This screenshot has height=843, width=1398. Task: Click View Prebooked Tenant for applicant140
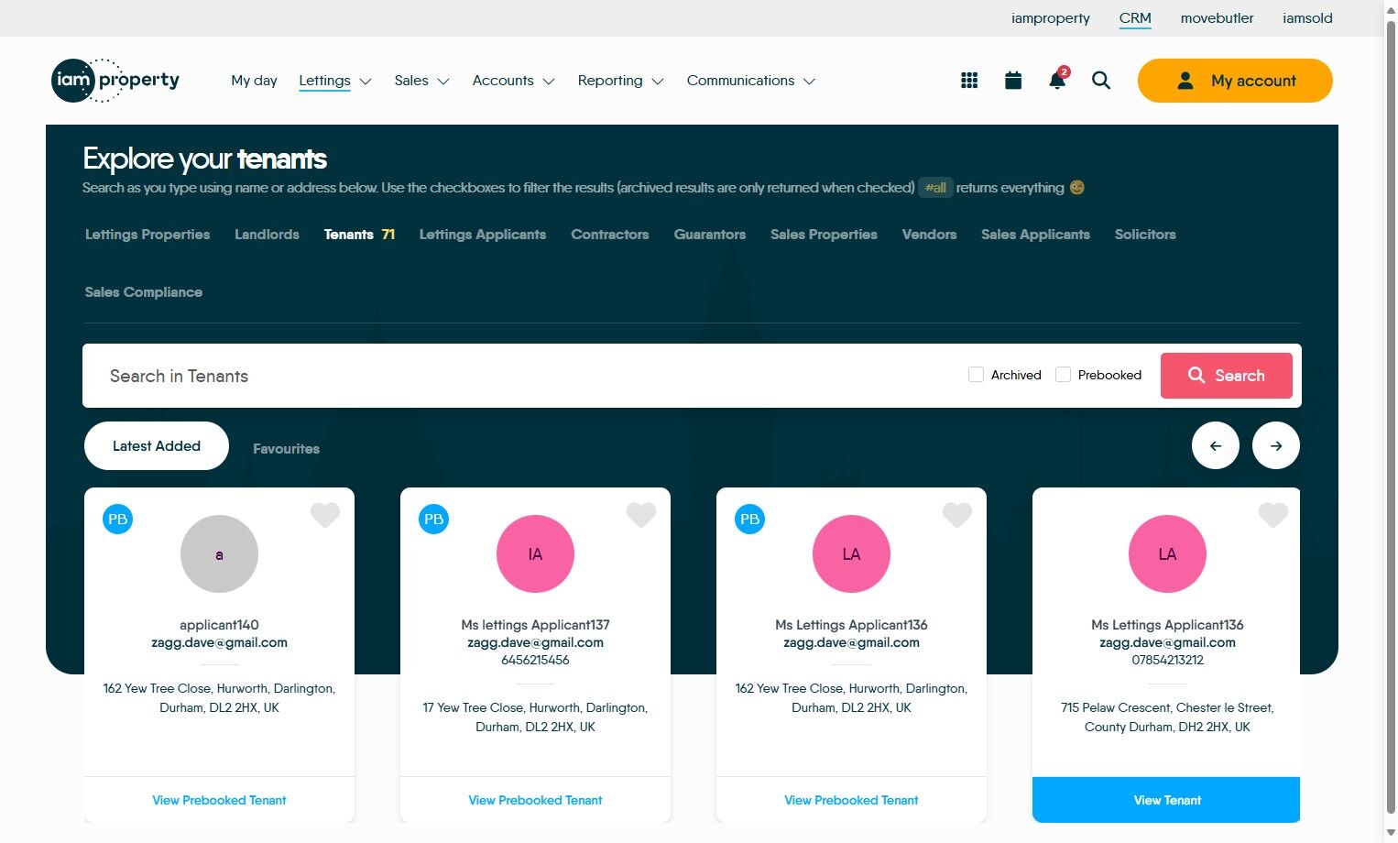coord(219,800)
